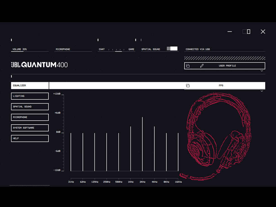276x207 pixels.
Task: Open the User Profile selector
Action: click(225, 66)
